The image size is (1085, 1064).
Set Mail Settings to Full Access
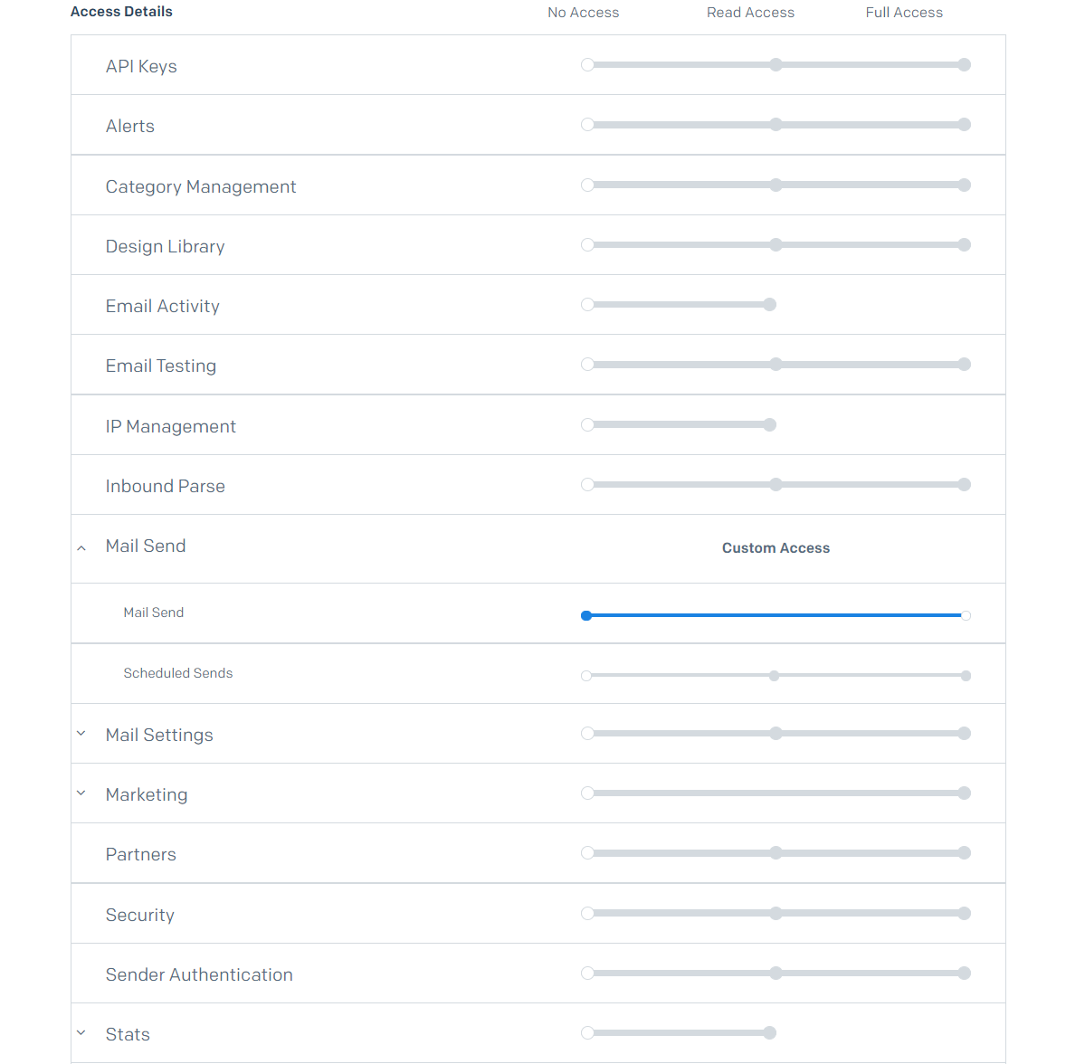(964, 734)
